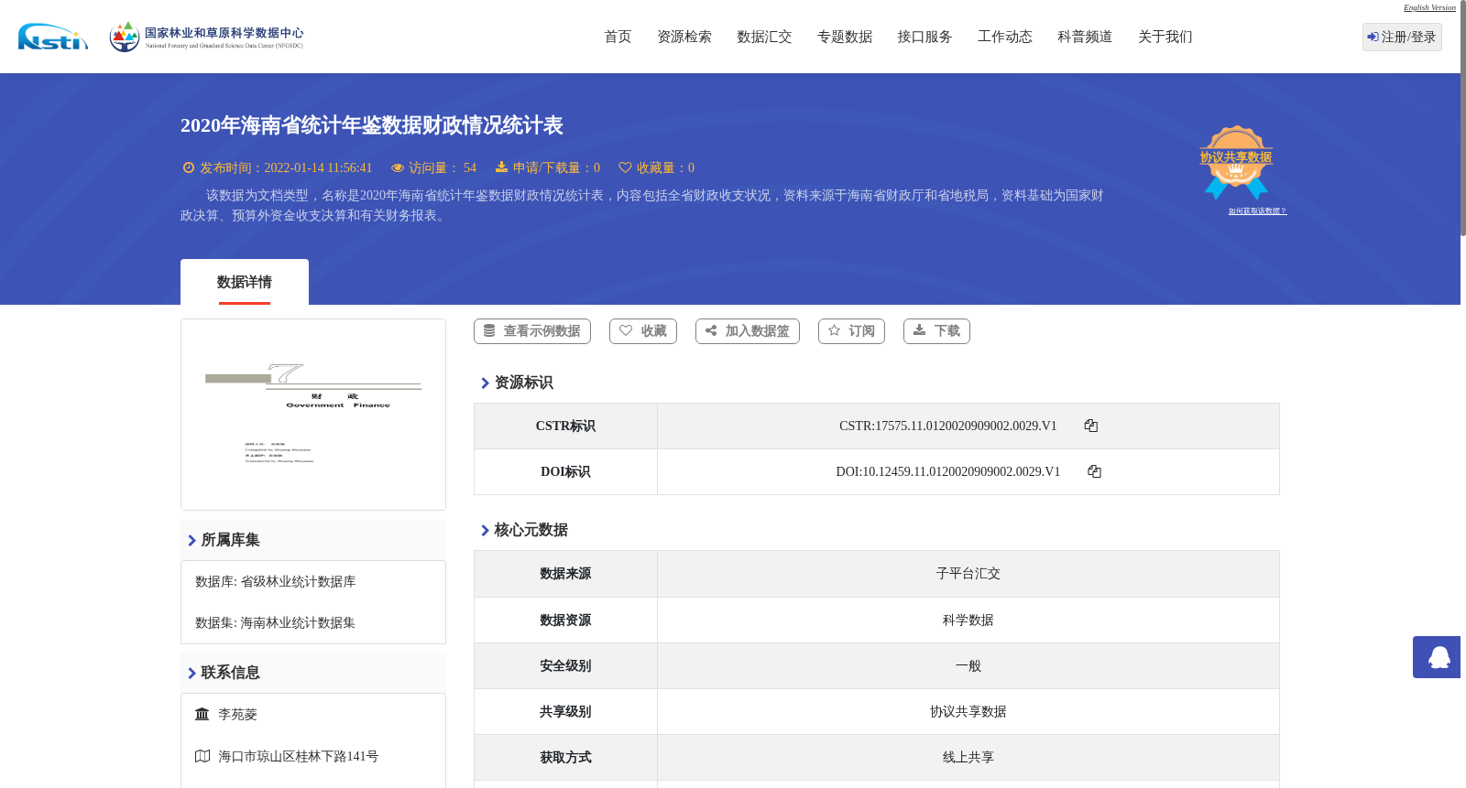The height and width of the screenshot is (788, 1466).
Task: Open the QQ chat support widget
Action: tap(1437, 657)
